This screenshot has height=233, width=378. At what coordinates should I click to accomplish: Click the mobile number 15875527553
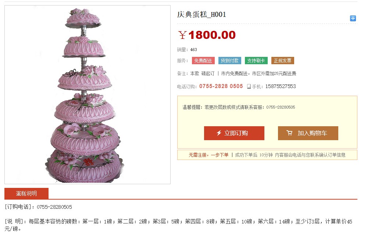click(281, 86)
